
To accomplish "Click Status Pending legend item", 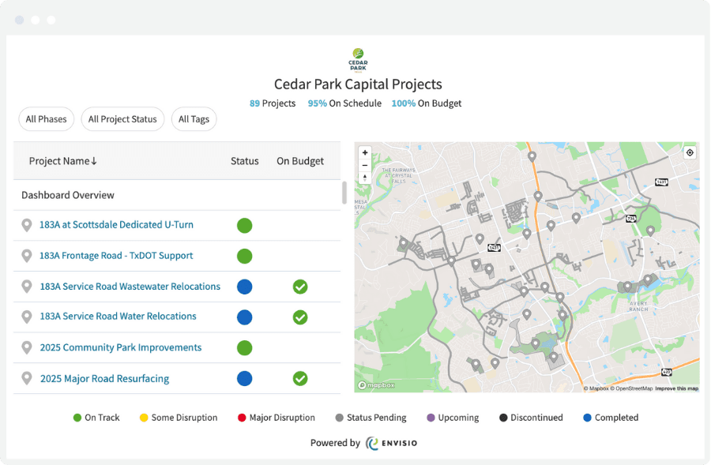I will 371,418.
